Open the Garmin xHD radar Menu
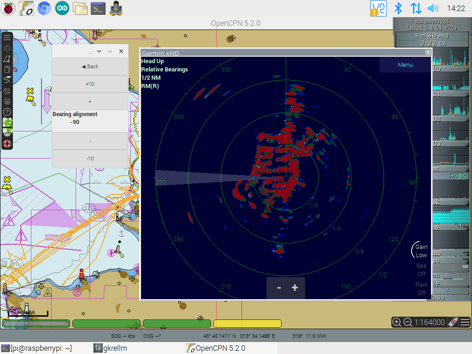The image size is (472, 354). coord(405,65)
